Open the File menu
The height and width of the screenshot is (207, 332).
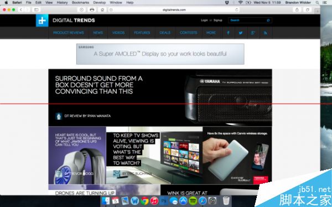click(29, 3)
